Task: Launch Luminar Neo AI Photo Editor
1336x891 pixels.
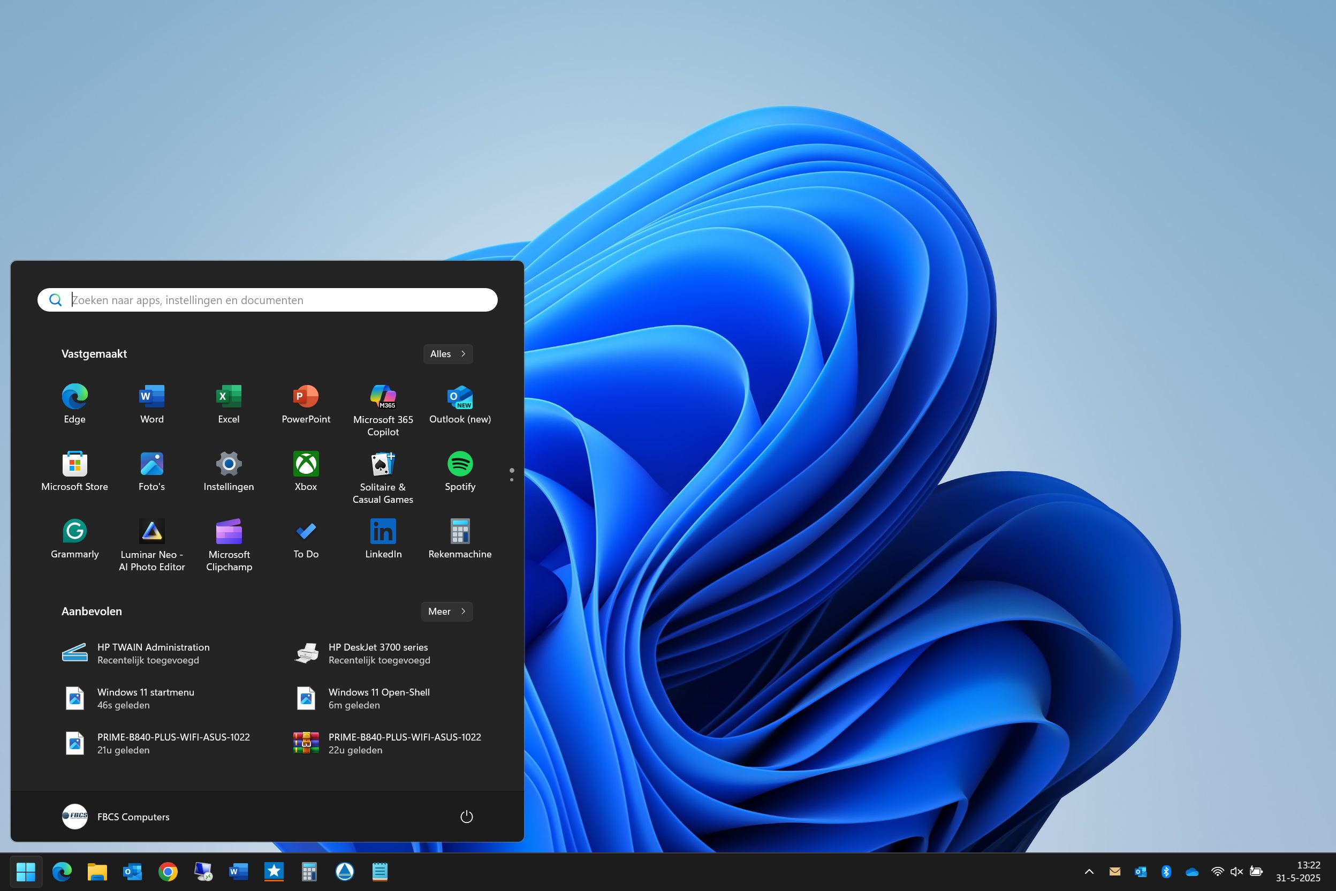Action: (x=151, y=545)
